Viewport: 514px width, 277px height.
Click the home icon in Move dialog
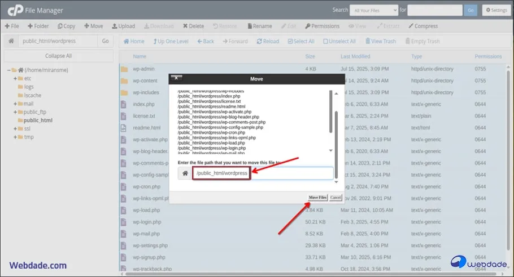[x=185, y=173]
